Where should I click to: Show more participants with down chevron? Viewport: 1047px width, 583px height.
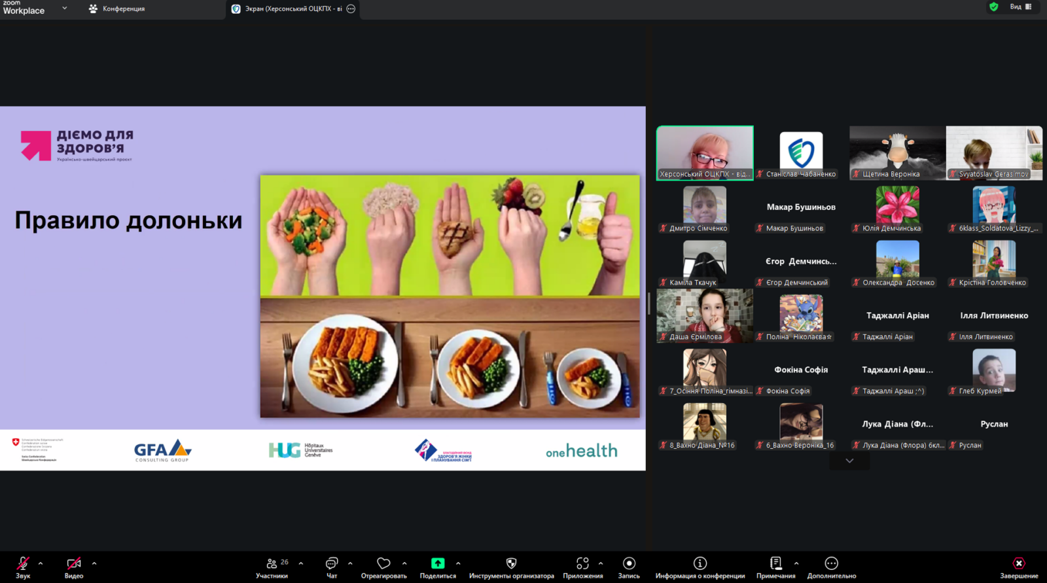849,461
